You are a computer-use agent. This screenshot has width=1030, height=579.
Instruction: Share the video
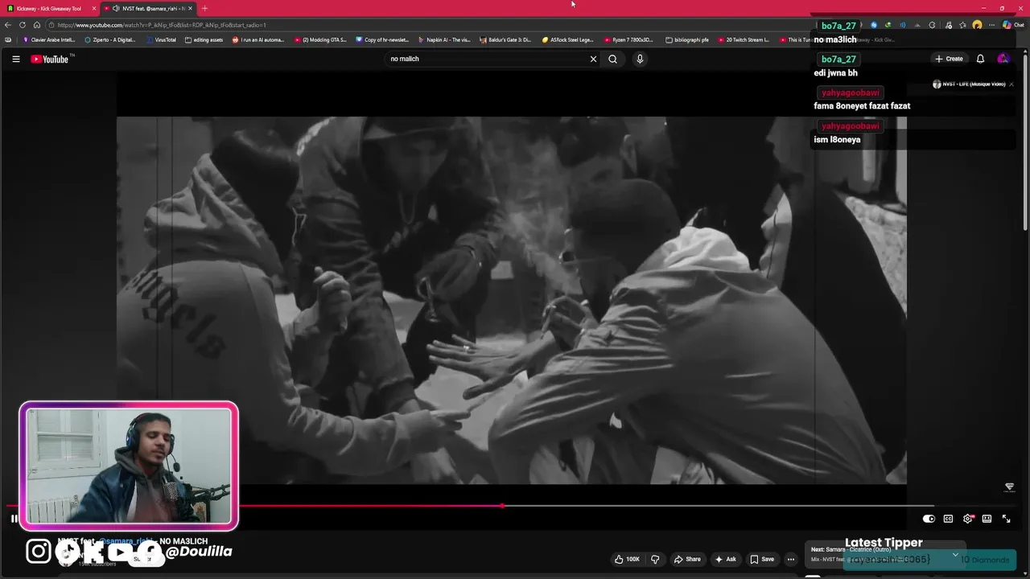click(x=687, y=559)
